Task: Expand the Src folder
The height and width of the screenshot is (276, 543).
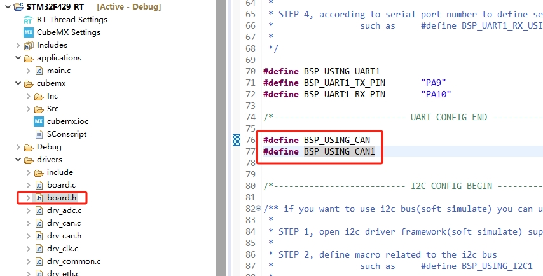Action: pos(29,109)
